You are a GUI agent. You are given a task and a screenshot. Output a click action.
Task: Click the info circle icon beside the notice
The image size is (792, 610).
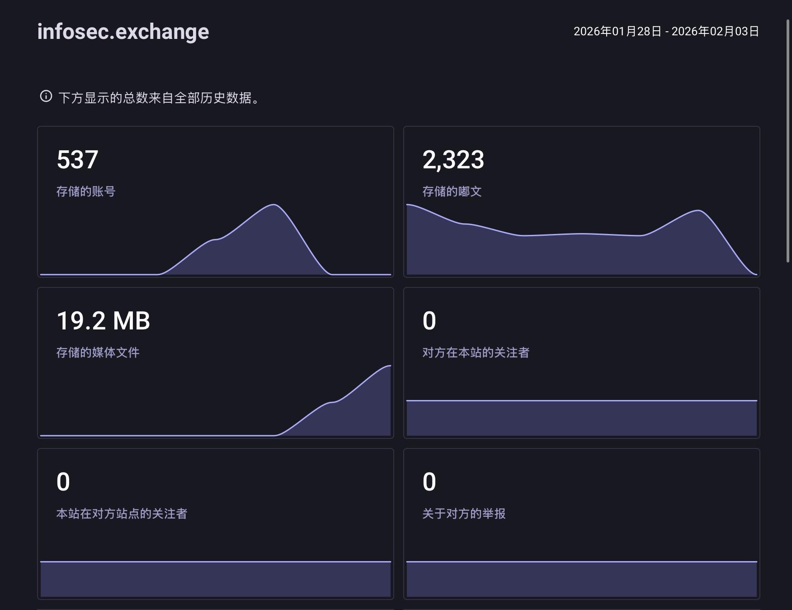coord(46,96)
